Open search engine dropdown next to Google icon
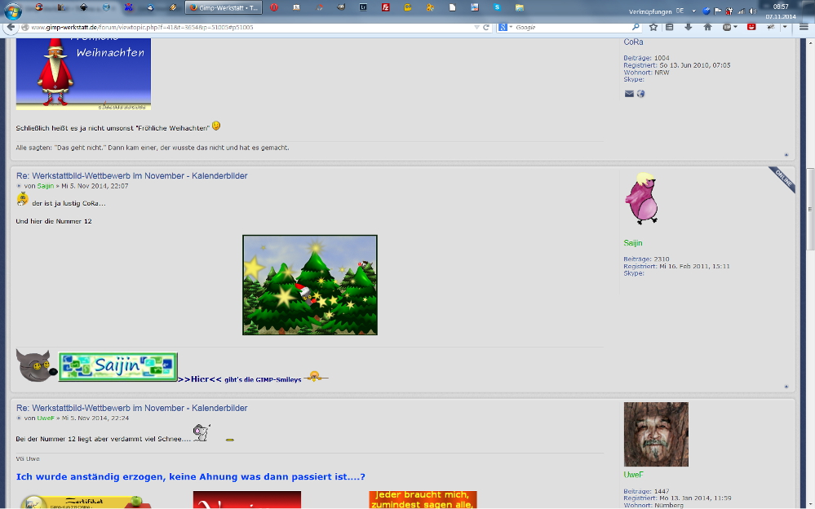 click(511, 27)
